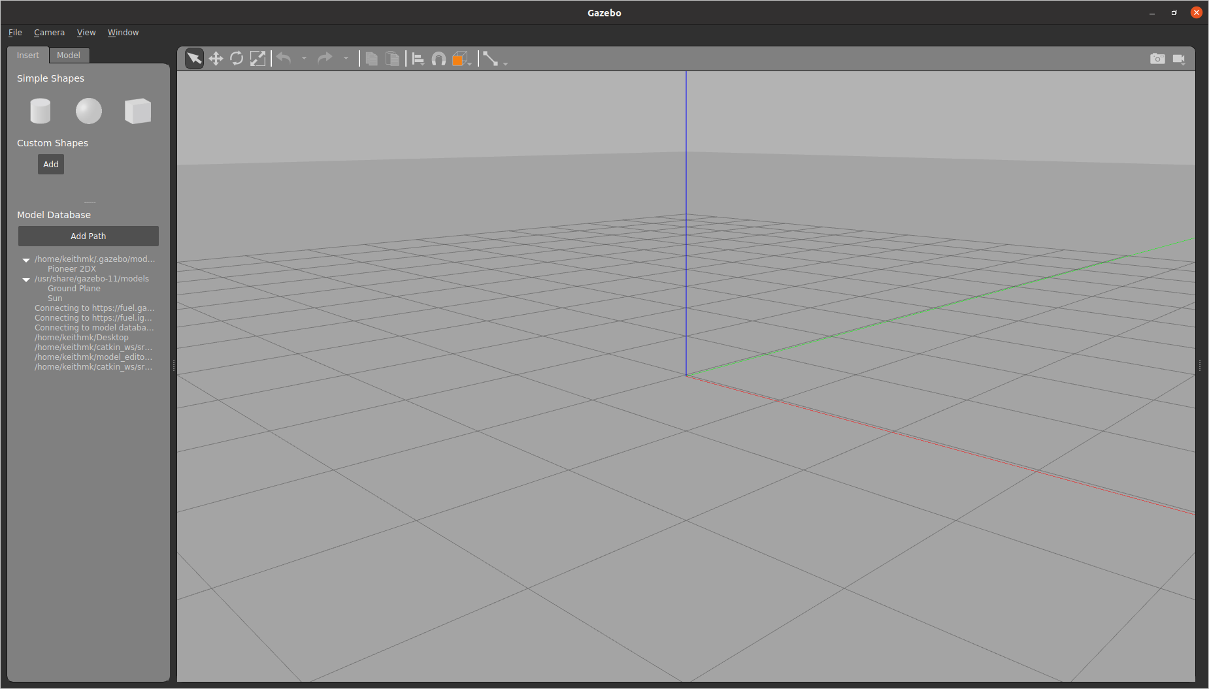Switch to the Insert tab

coord(28,56)
